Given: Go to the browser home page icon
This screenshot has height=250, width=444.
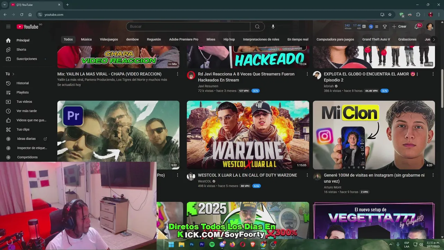Looking at the screenshot, I should coord(30,15).
